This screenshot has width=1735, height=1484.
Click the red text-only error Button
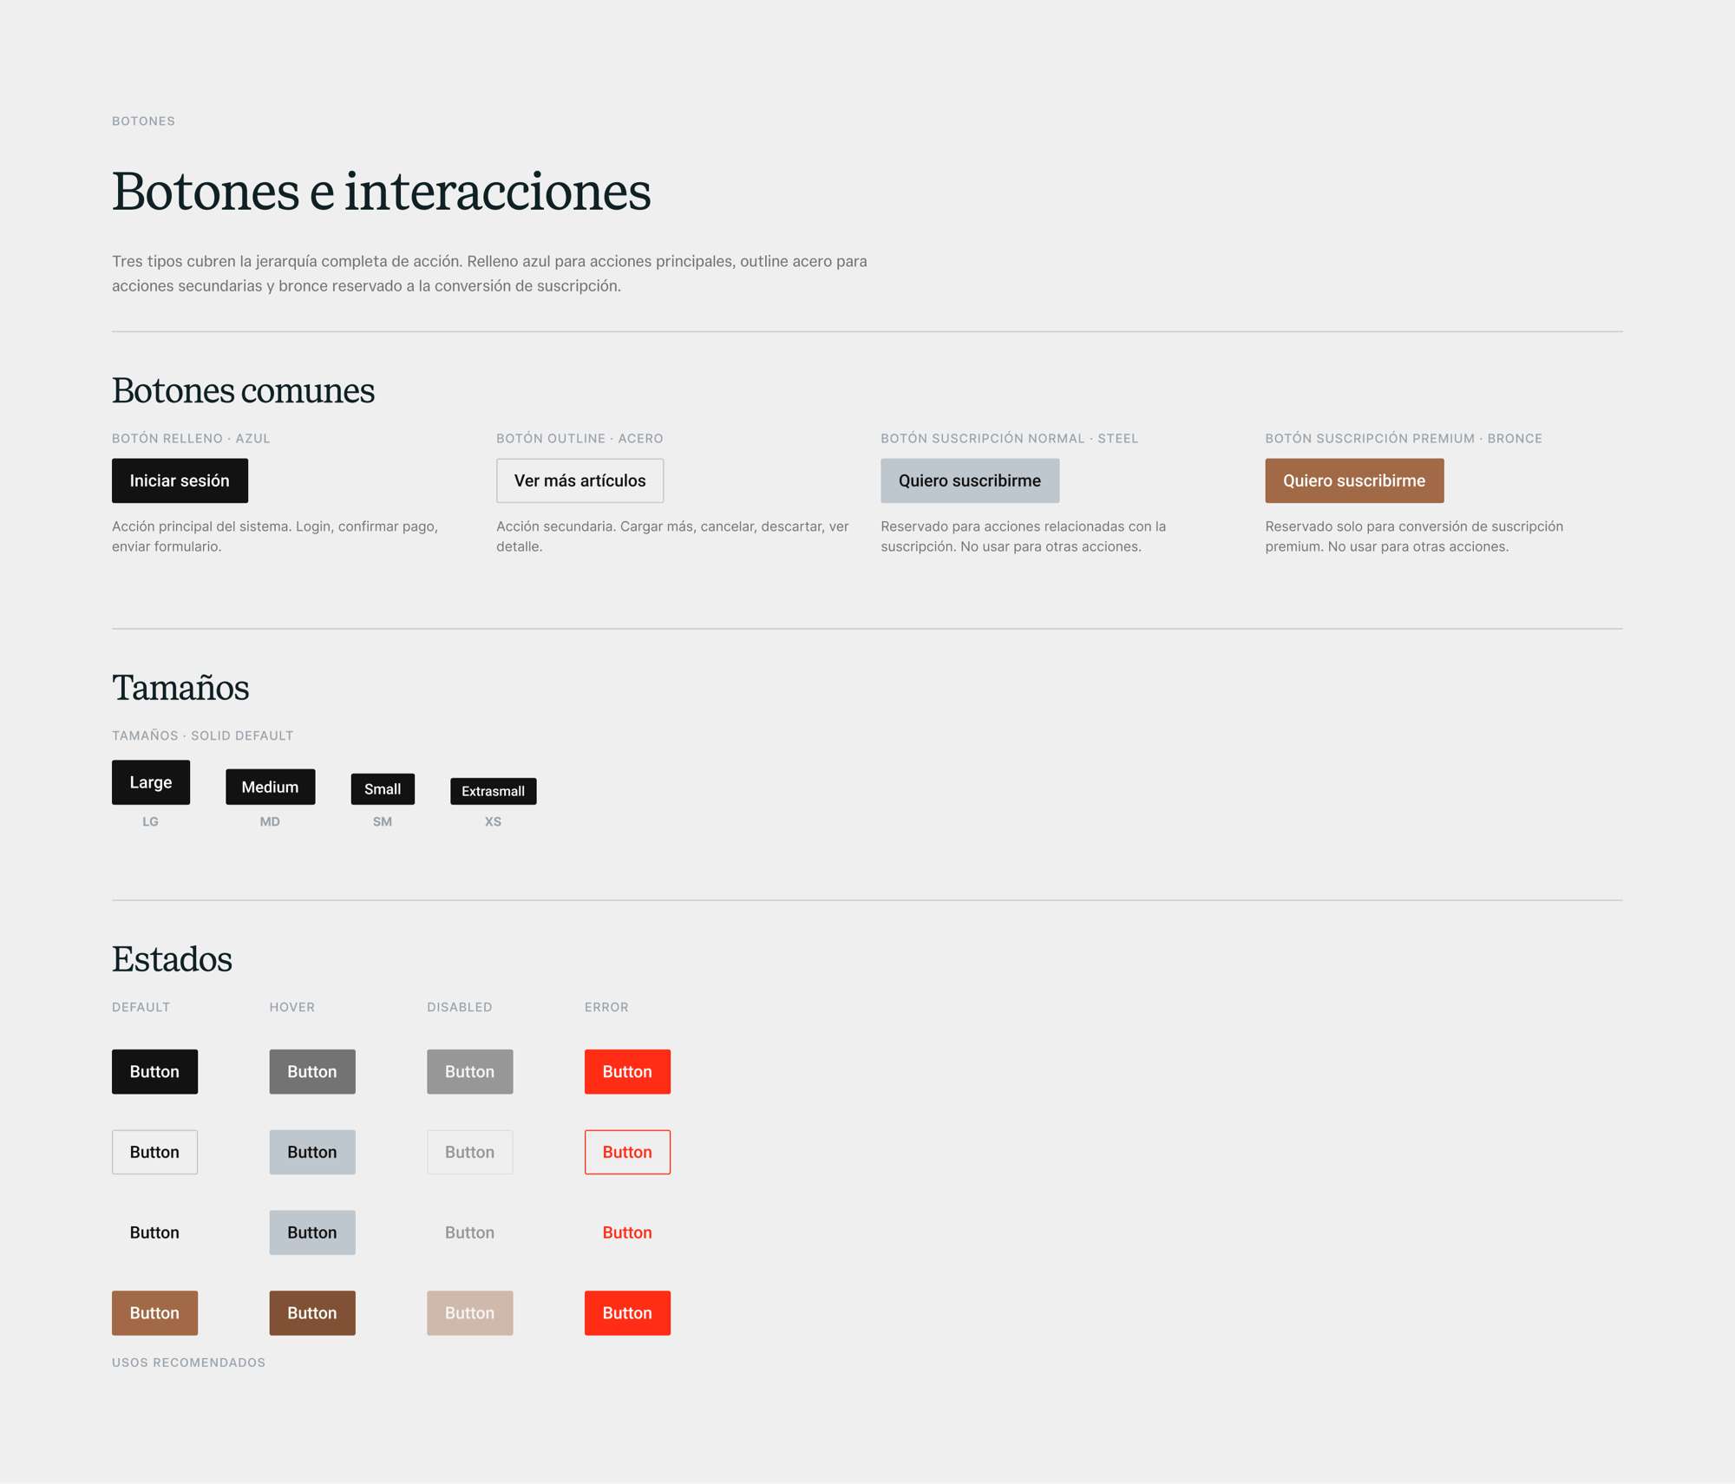pos(627,1233)
